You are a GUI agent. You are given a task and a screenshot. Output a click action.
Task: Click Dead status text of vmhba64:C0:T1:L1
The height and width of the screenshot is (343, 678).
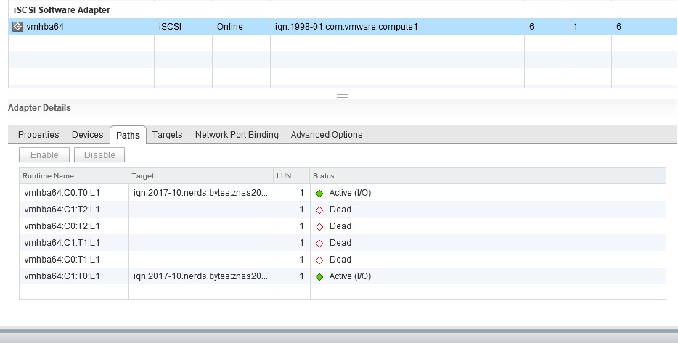340,260
